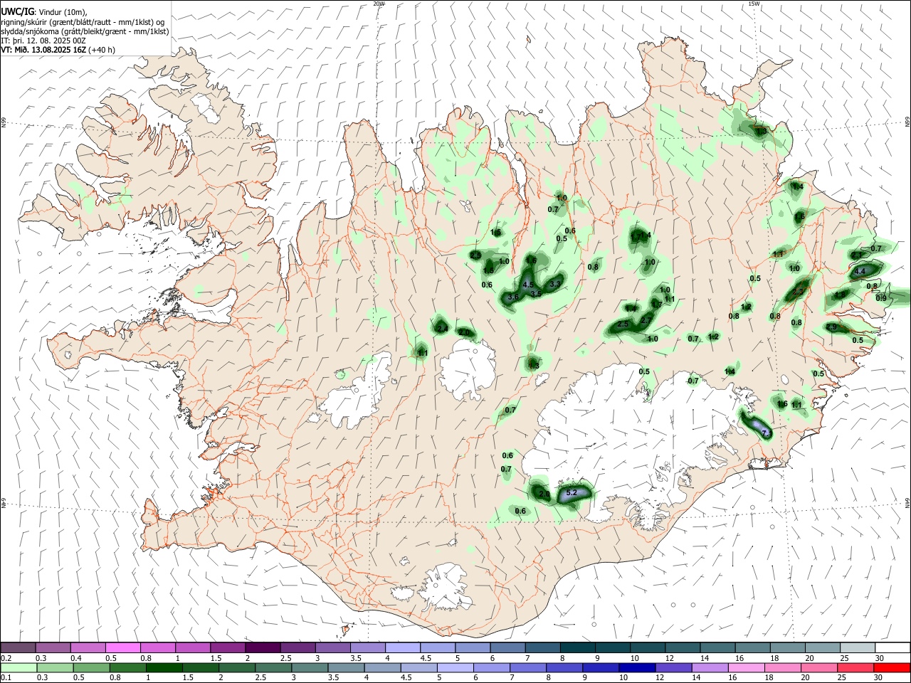Image resolution: width=911 pixels, height=683 pixels.
Task: Pick the light periwinkle 4–4.5 snow legend swatch
Action: 403,647
